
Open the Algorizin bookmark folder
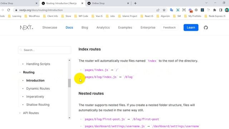[x=163, y=16]
